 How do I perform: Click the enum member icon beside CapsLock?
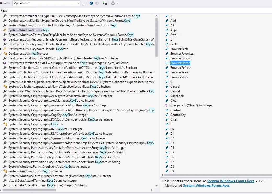[167, 96]
